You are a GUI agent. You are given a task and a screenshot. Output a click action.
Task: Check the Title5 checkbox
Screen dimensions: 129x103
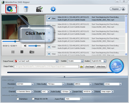49,47
